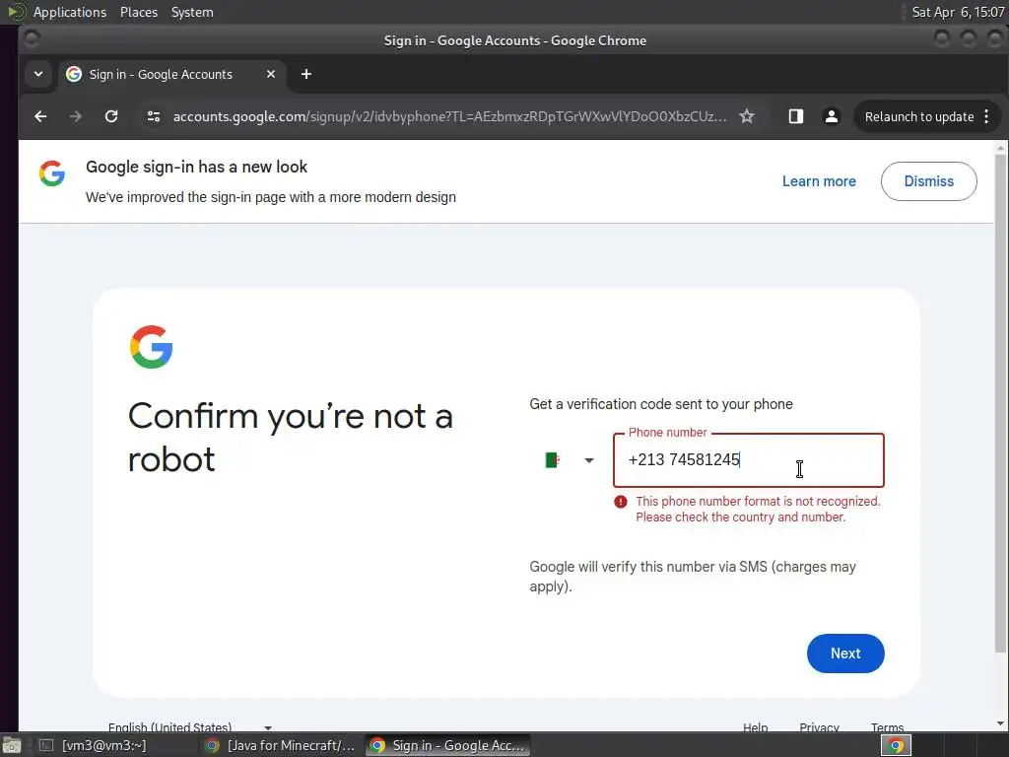The height and width of the screenshot is (757, 1009).
Task: Click the clock Sat Apr 6, 15:07
Action: click(958, 12)
